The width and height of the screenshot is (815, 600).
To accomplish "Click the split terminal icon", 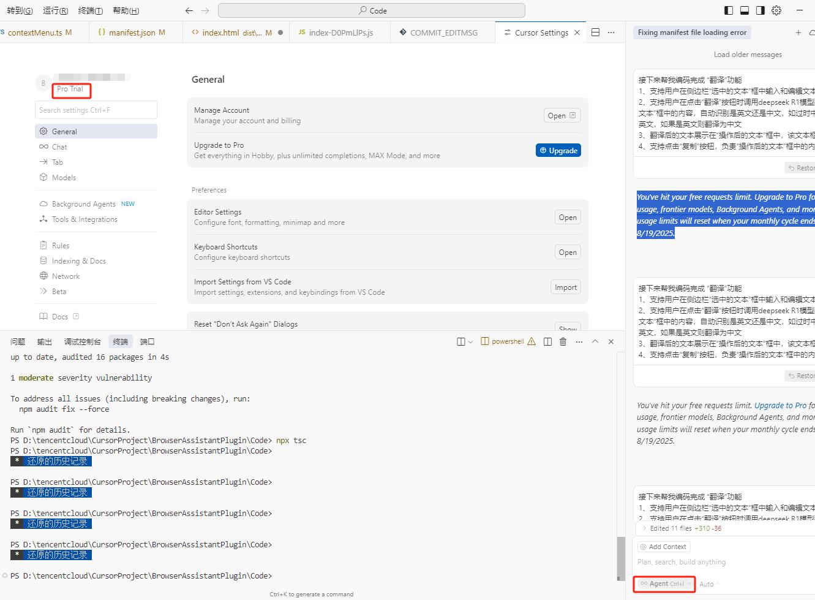I will [547, 341].
